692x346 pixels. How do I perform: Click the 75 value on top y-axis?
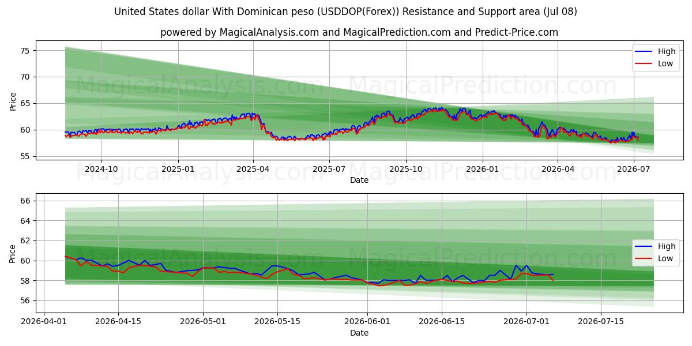(x=27, y=51)
